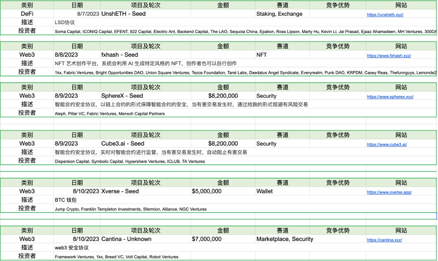Open the unsheth.xyz website link
The height and width of the screenshot is (261, 438).
[385, 15]
